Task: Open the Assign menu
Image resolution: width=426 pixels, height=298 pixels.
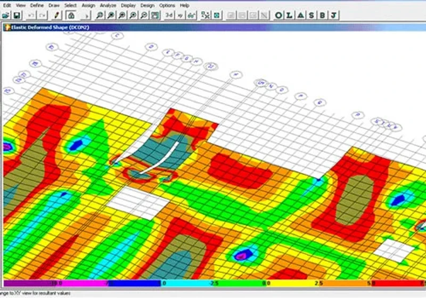Action: point(88,5)
